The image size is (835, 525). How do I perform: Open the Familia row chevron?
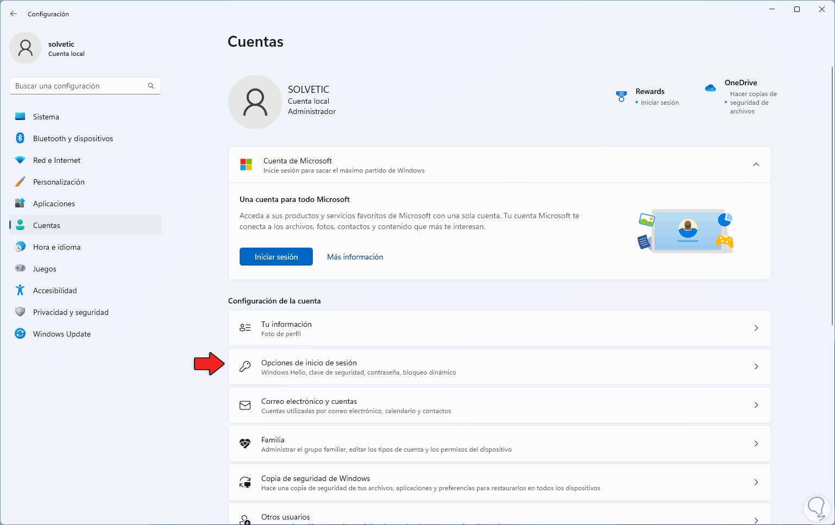click(x=756, y=444)
